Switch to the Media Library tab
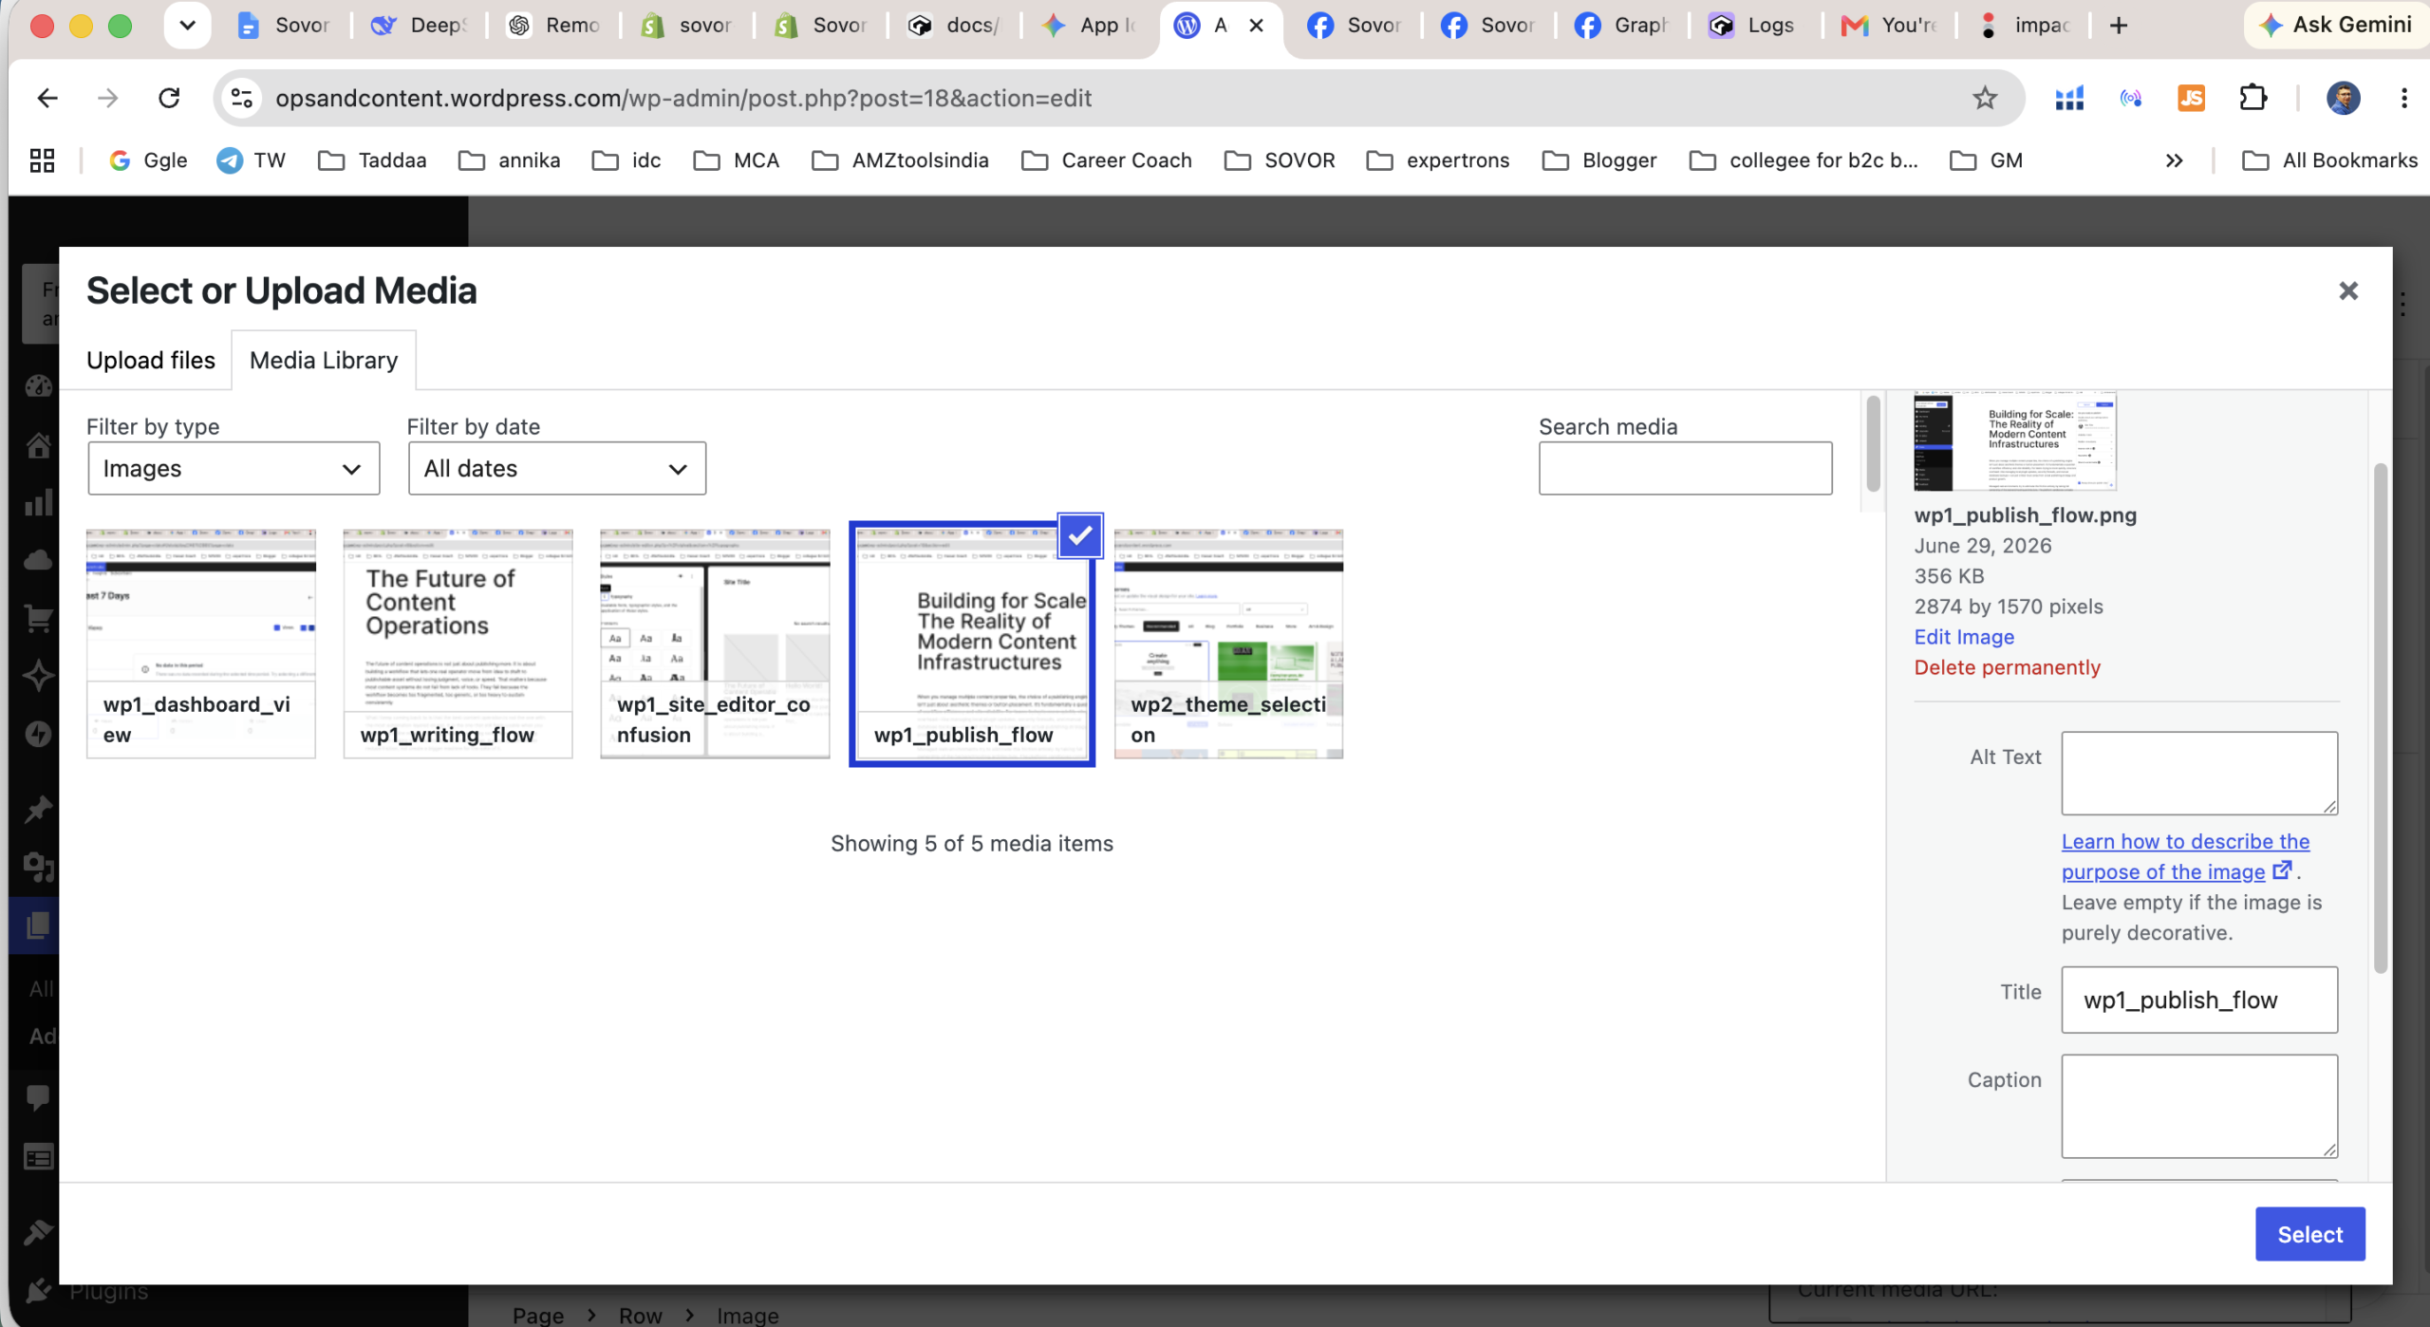2430x1327 pixels. tap(324, 360)
